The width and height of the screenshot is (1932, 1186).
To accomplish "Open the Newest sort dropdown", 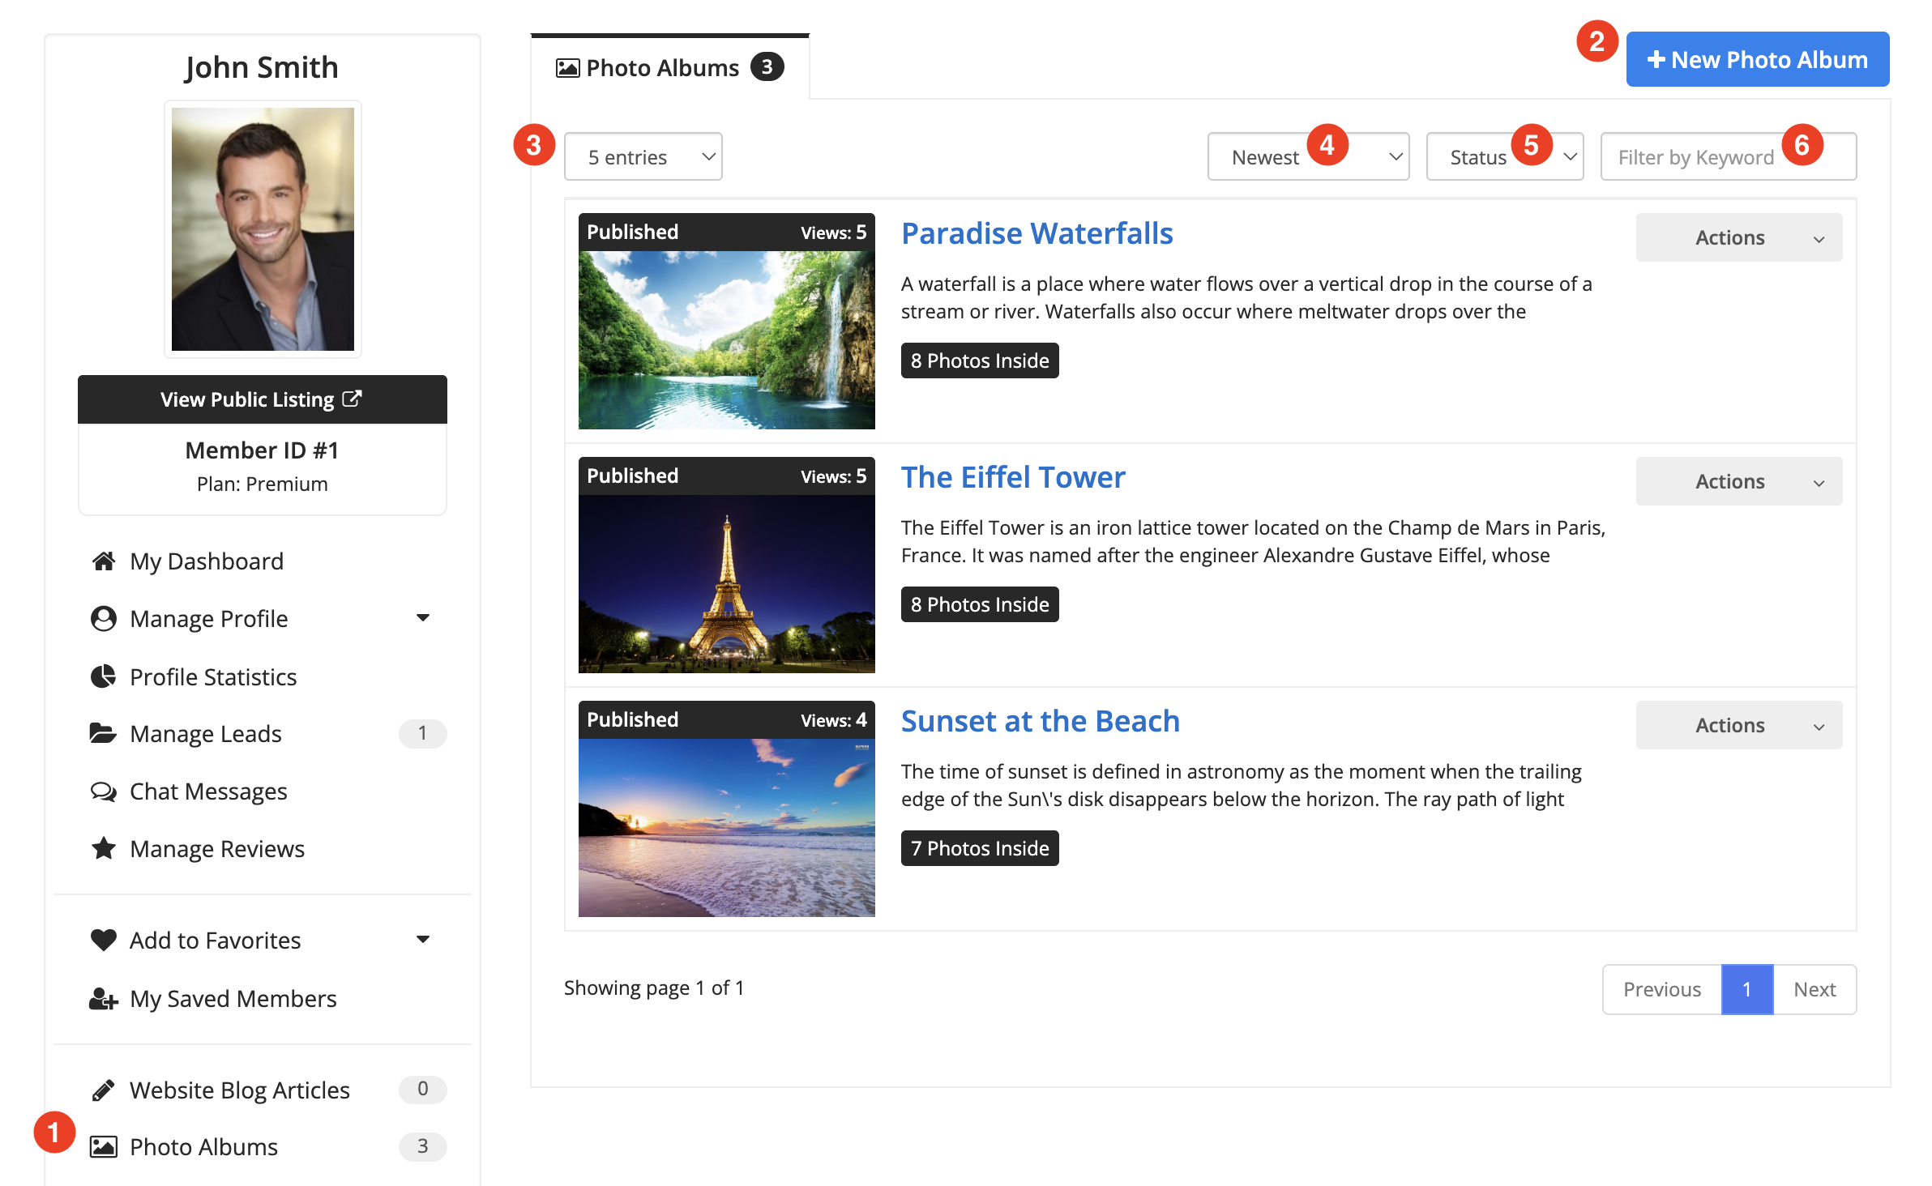I will coord(1307,156).
